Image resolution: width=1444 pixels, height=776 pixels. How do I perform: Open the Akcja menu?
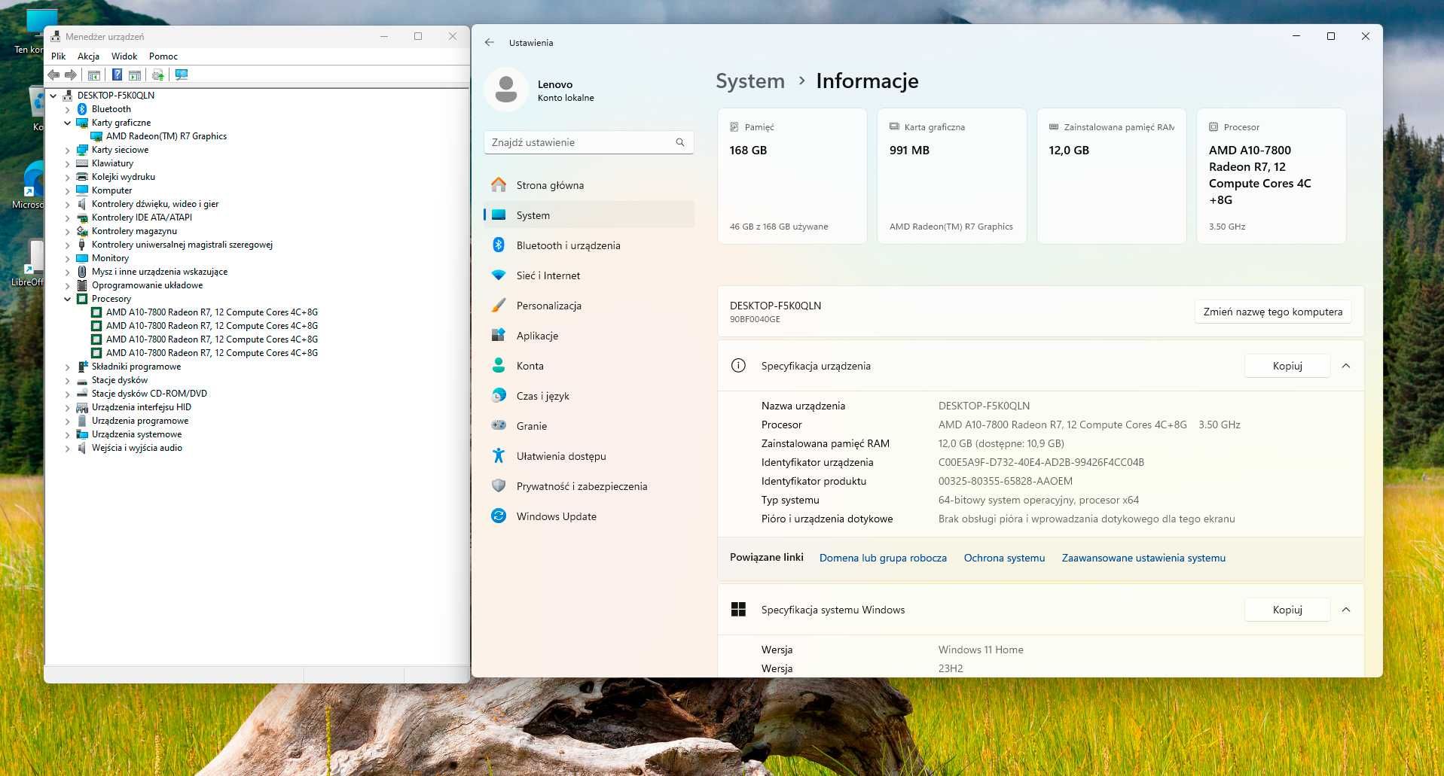click(x=88, y=56)
